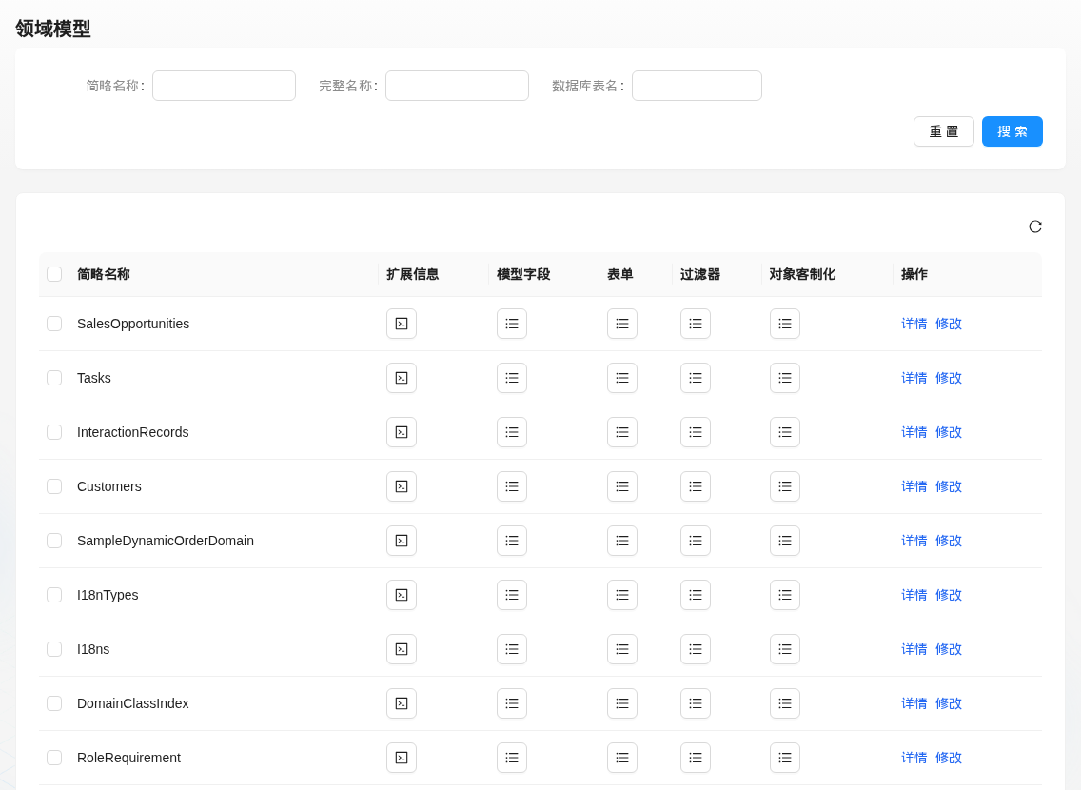Open 过滤器 list for SalesOpportunities

tap(695, 324)
